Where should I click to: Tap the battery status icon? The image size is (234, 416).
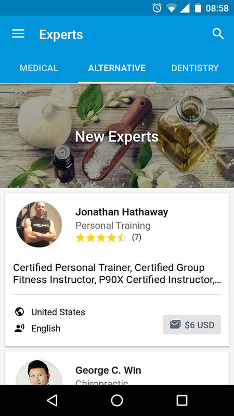click(x=198, y=8)
